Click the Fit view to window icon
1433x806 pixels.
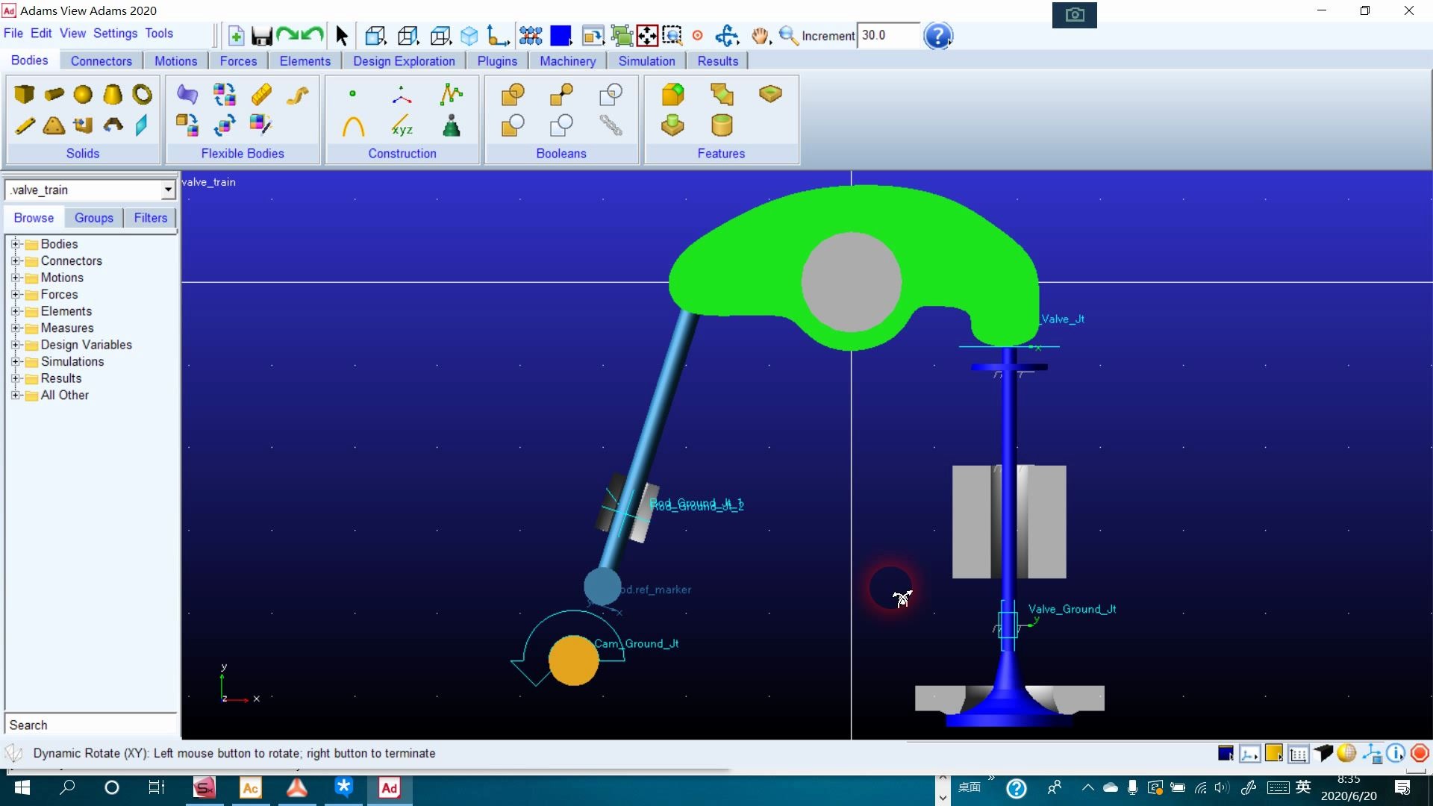(x=646, y=36)
